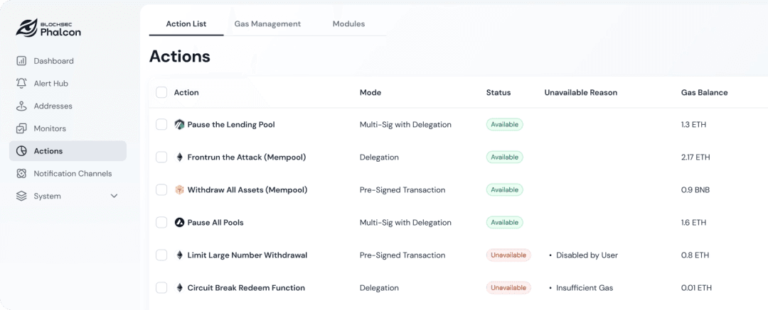Click the Addresses sidebar icon

pyautogui.click(x=21, y=106)
